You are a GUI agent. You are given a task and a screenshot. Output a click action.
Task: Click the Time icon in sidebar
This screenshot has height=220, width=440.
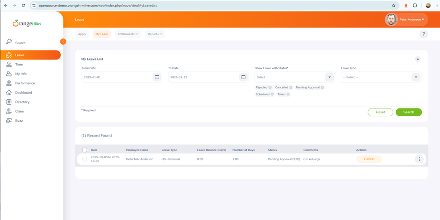pos(9,65)
